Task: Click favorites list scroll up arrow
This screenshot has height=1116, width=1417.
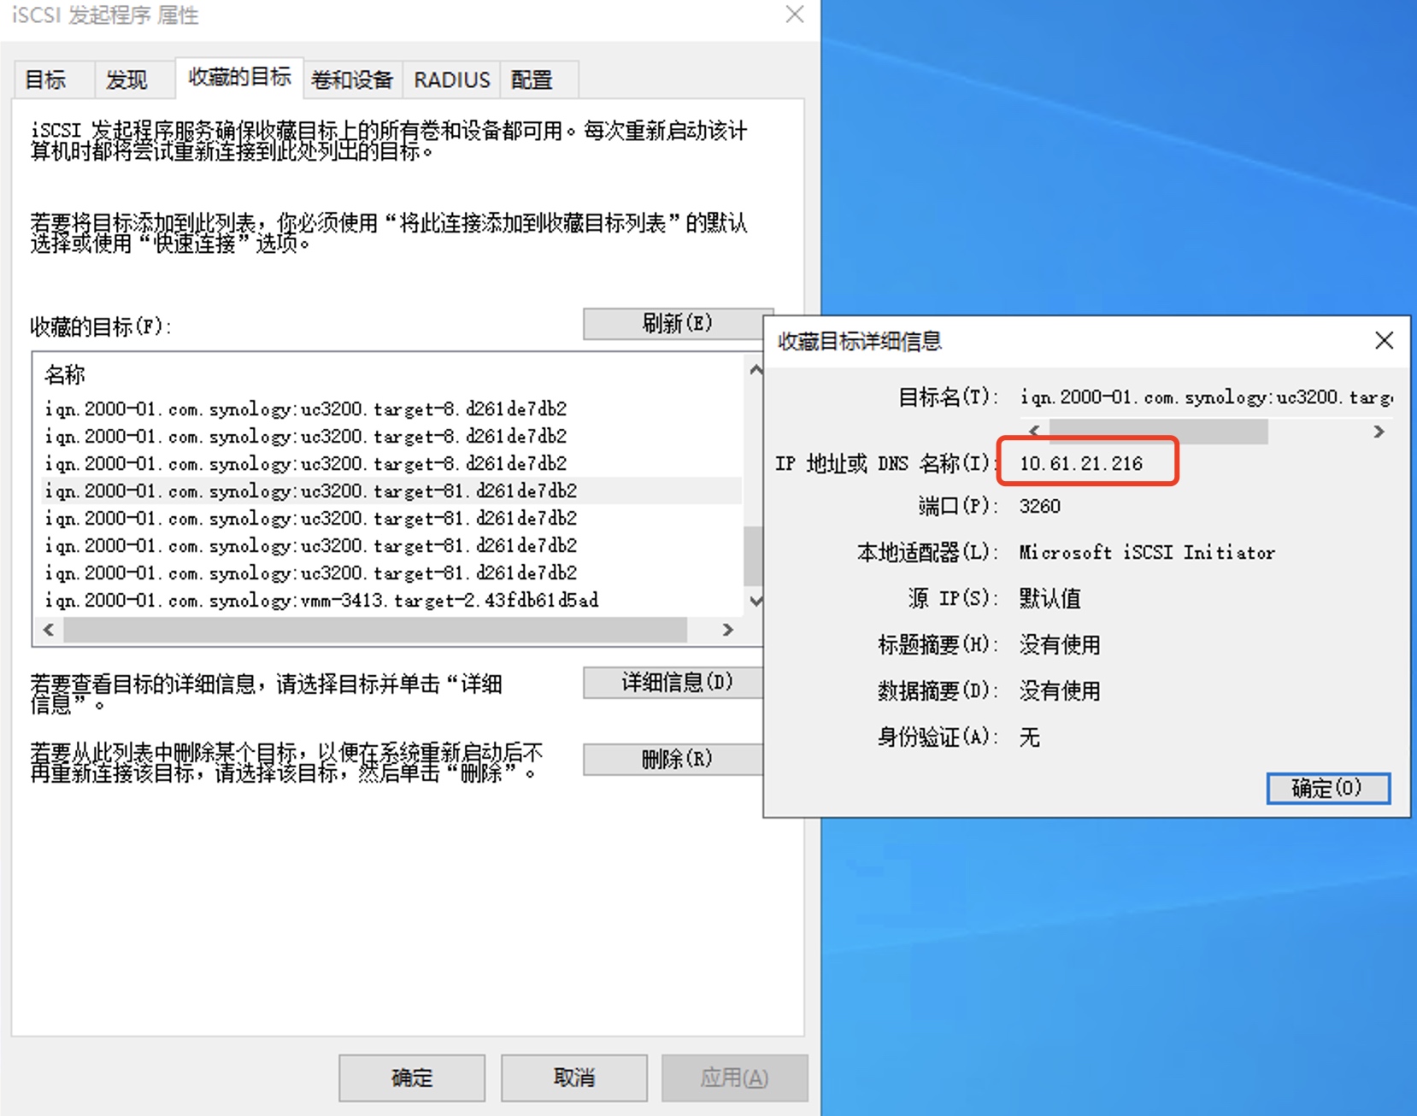Action: [x=756, y=369]
